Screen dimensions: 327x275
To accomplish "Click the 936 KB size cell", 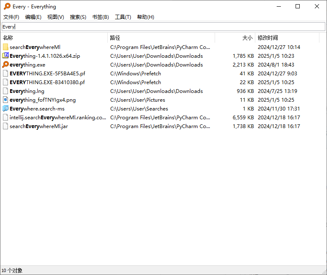I will pyautogui.click(x=245, y=91).
